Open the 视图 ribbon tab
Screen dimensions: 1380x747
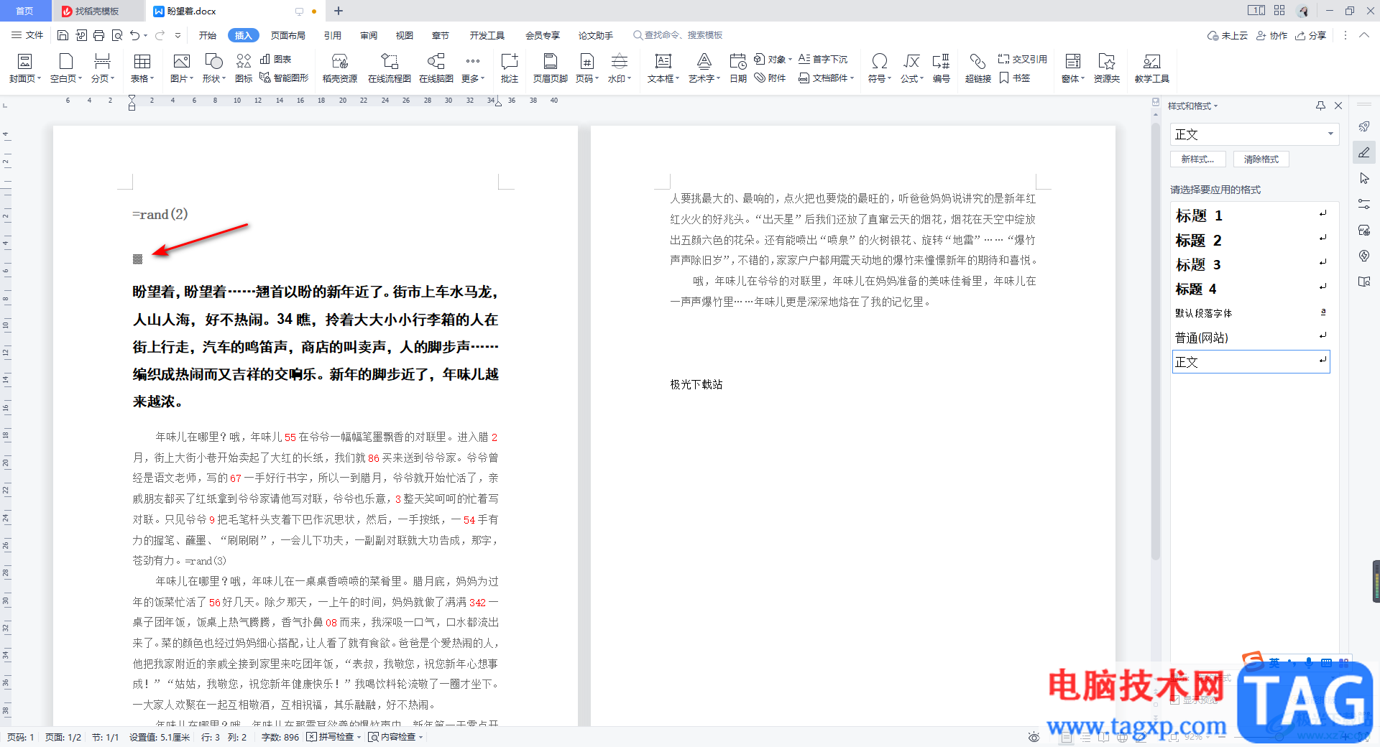pos(405,35)
